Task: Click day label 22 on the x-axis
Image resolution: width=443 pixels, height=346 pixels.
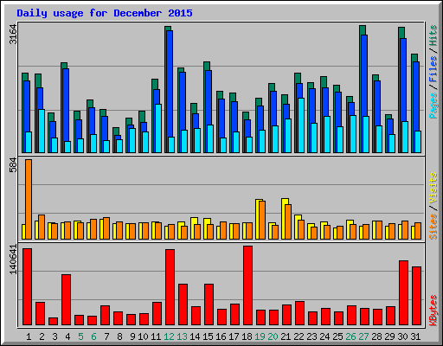Action: [299, 336]
